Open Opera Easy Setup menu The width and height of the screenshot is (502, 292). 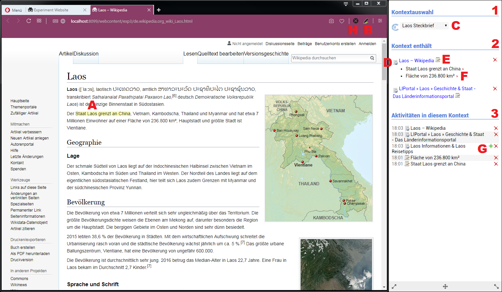tap(380, 21)
